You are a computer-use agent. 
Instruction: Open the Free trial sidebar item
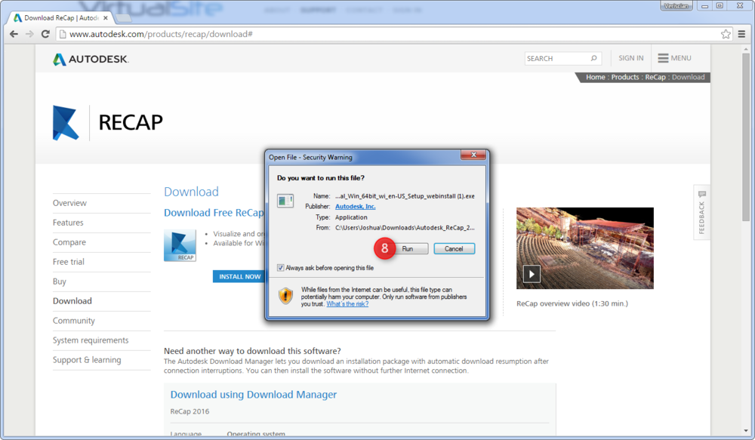(69, 262)
